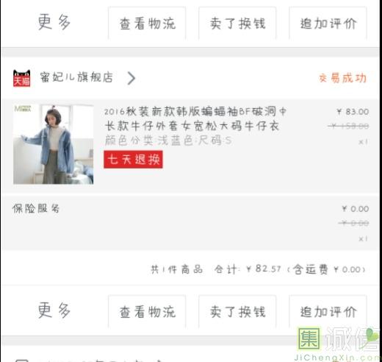This screenshot has width=382, height=362.
Task: Click the 颜色分类 浅蓝色 尺码S text
Action: coord(168,141)
